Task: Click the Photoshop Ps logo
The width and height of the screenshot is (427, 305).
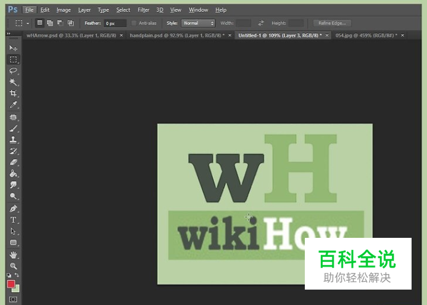Action: pyautogui.click(x=12, y=10)
